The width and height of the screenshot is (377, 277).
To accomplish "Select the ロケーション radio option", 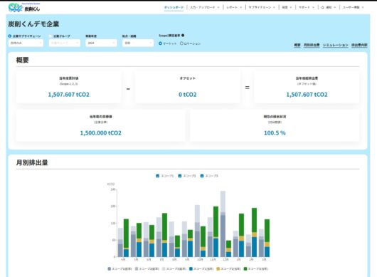I will [x=181, y=43].
